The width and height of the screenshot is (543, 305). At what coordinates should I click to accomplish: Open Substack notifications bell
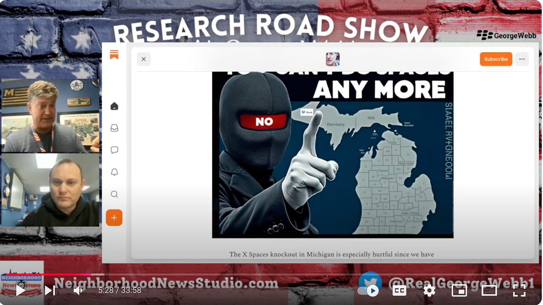point(114,172)
